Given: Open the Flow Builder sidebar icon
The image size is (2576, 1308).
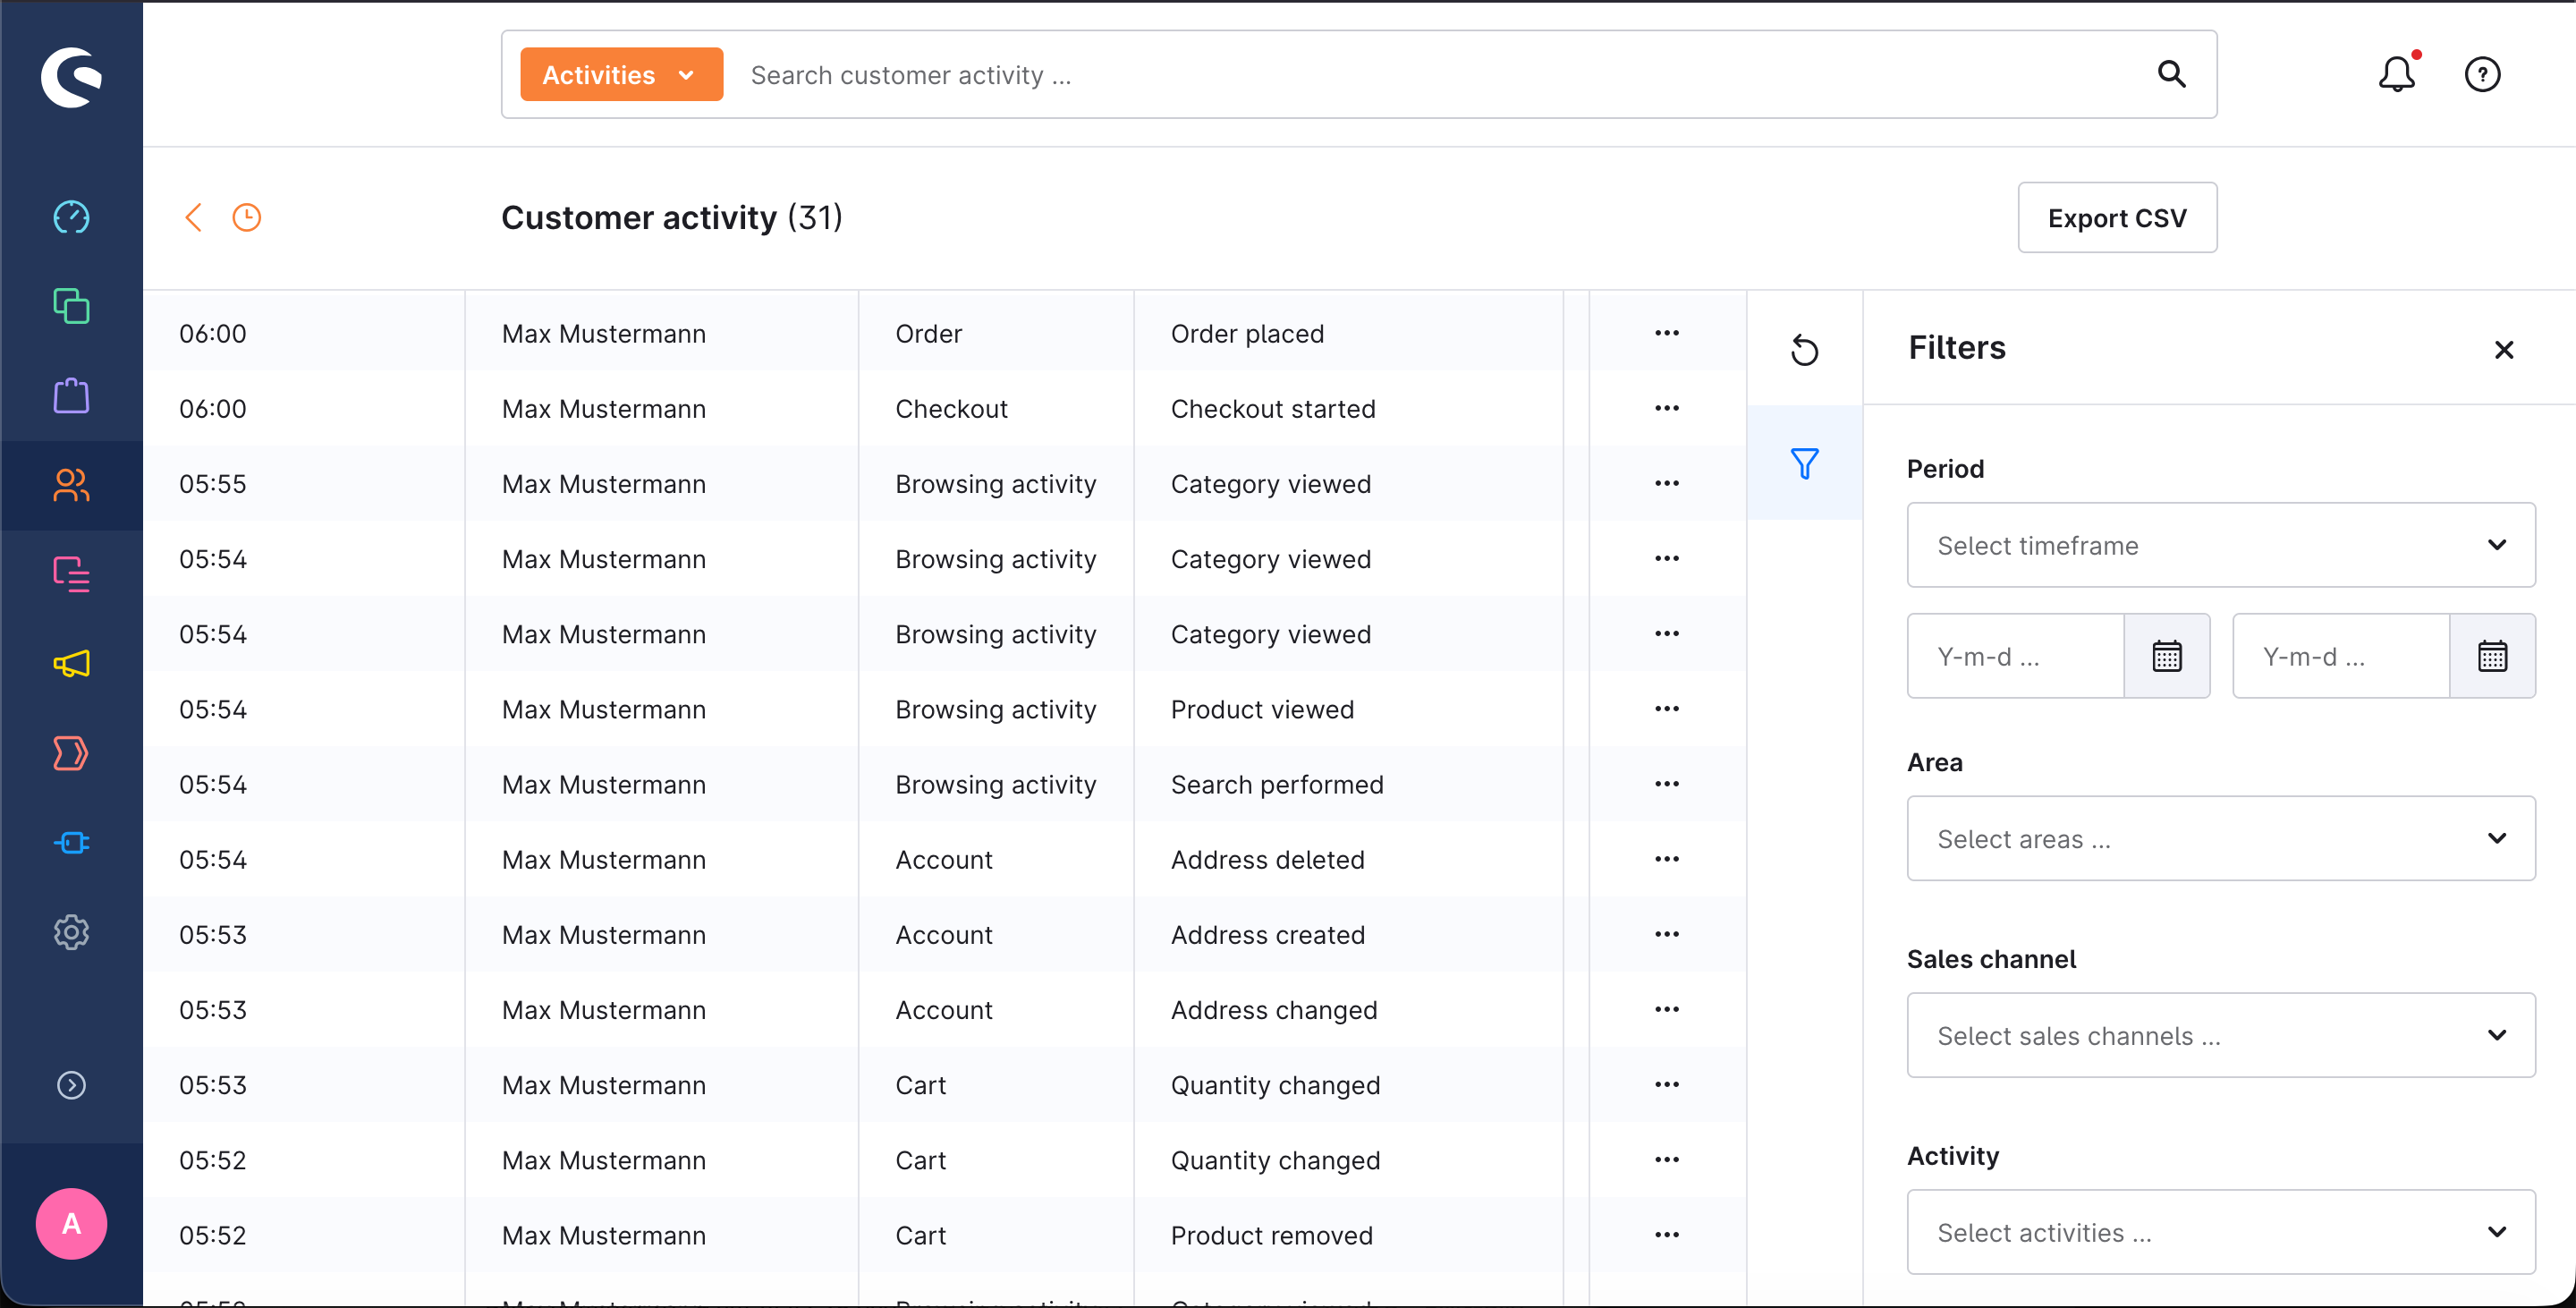Looking at the screenshot, I should coord(71,753).
